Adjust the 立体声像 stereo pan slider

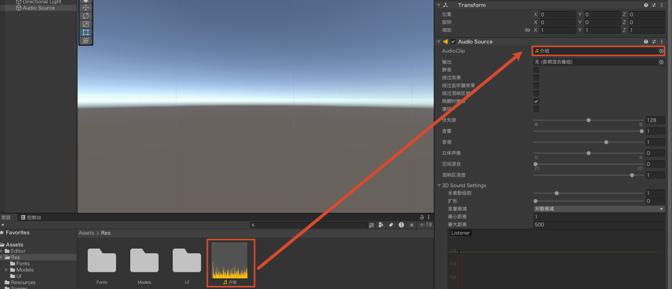click(x=589, y=153)
